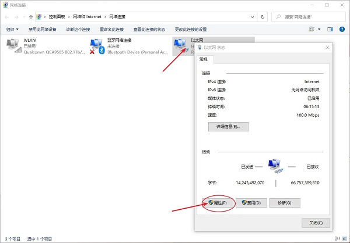Open recent locations dropdown arrow
The width and height of the screenshot is (350, 243).
(24, 17)
